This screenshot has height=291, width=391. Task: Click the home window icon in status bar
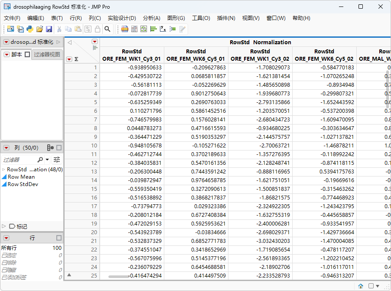(361, 286)
